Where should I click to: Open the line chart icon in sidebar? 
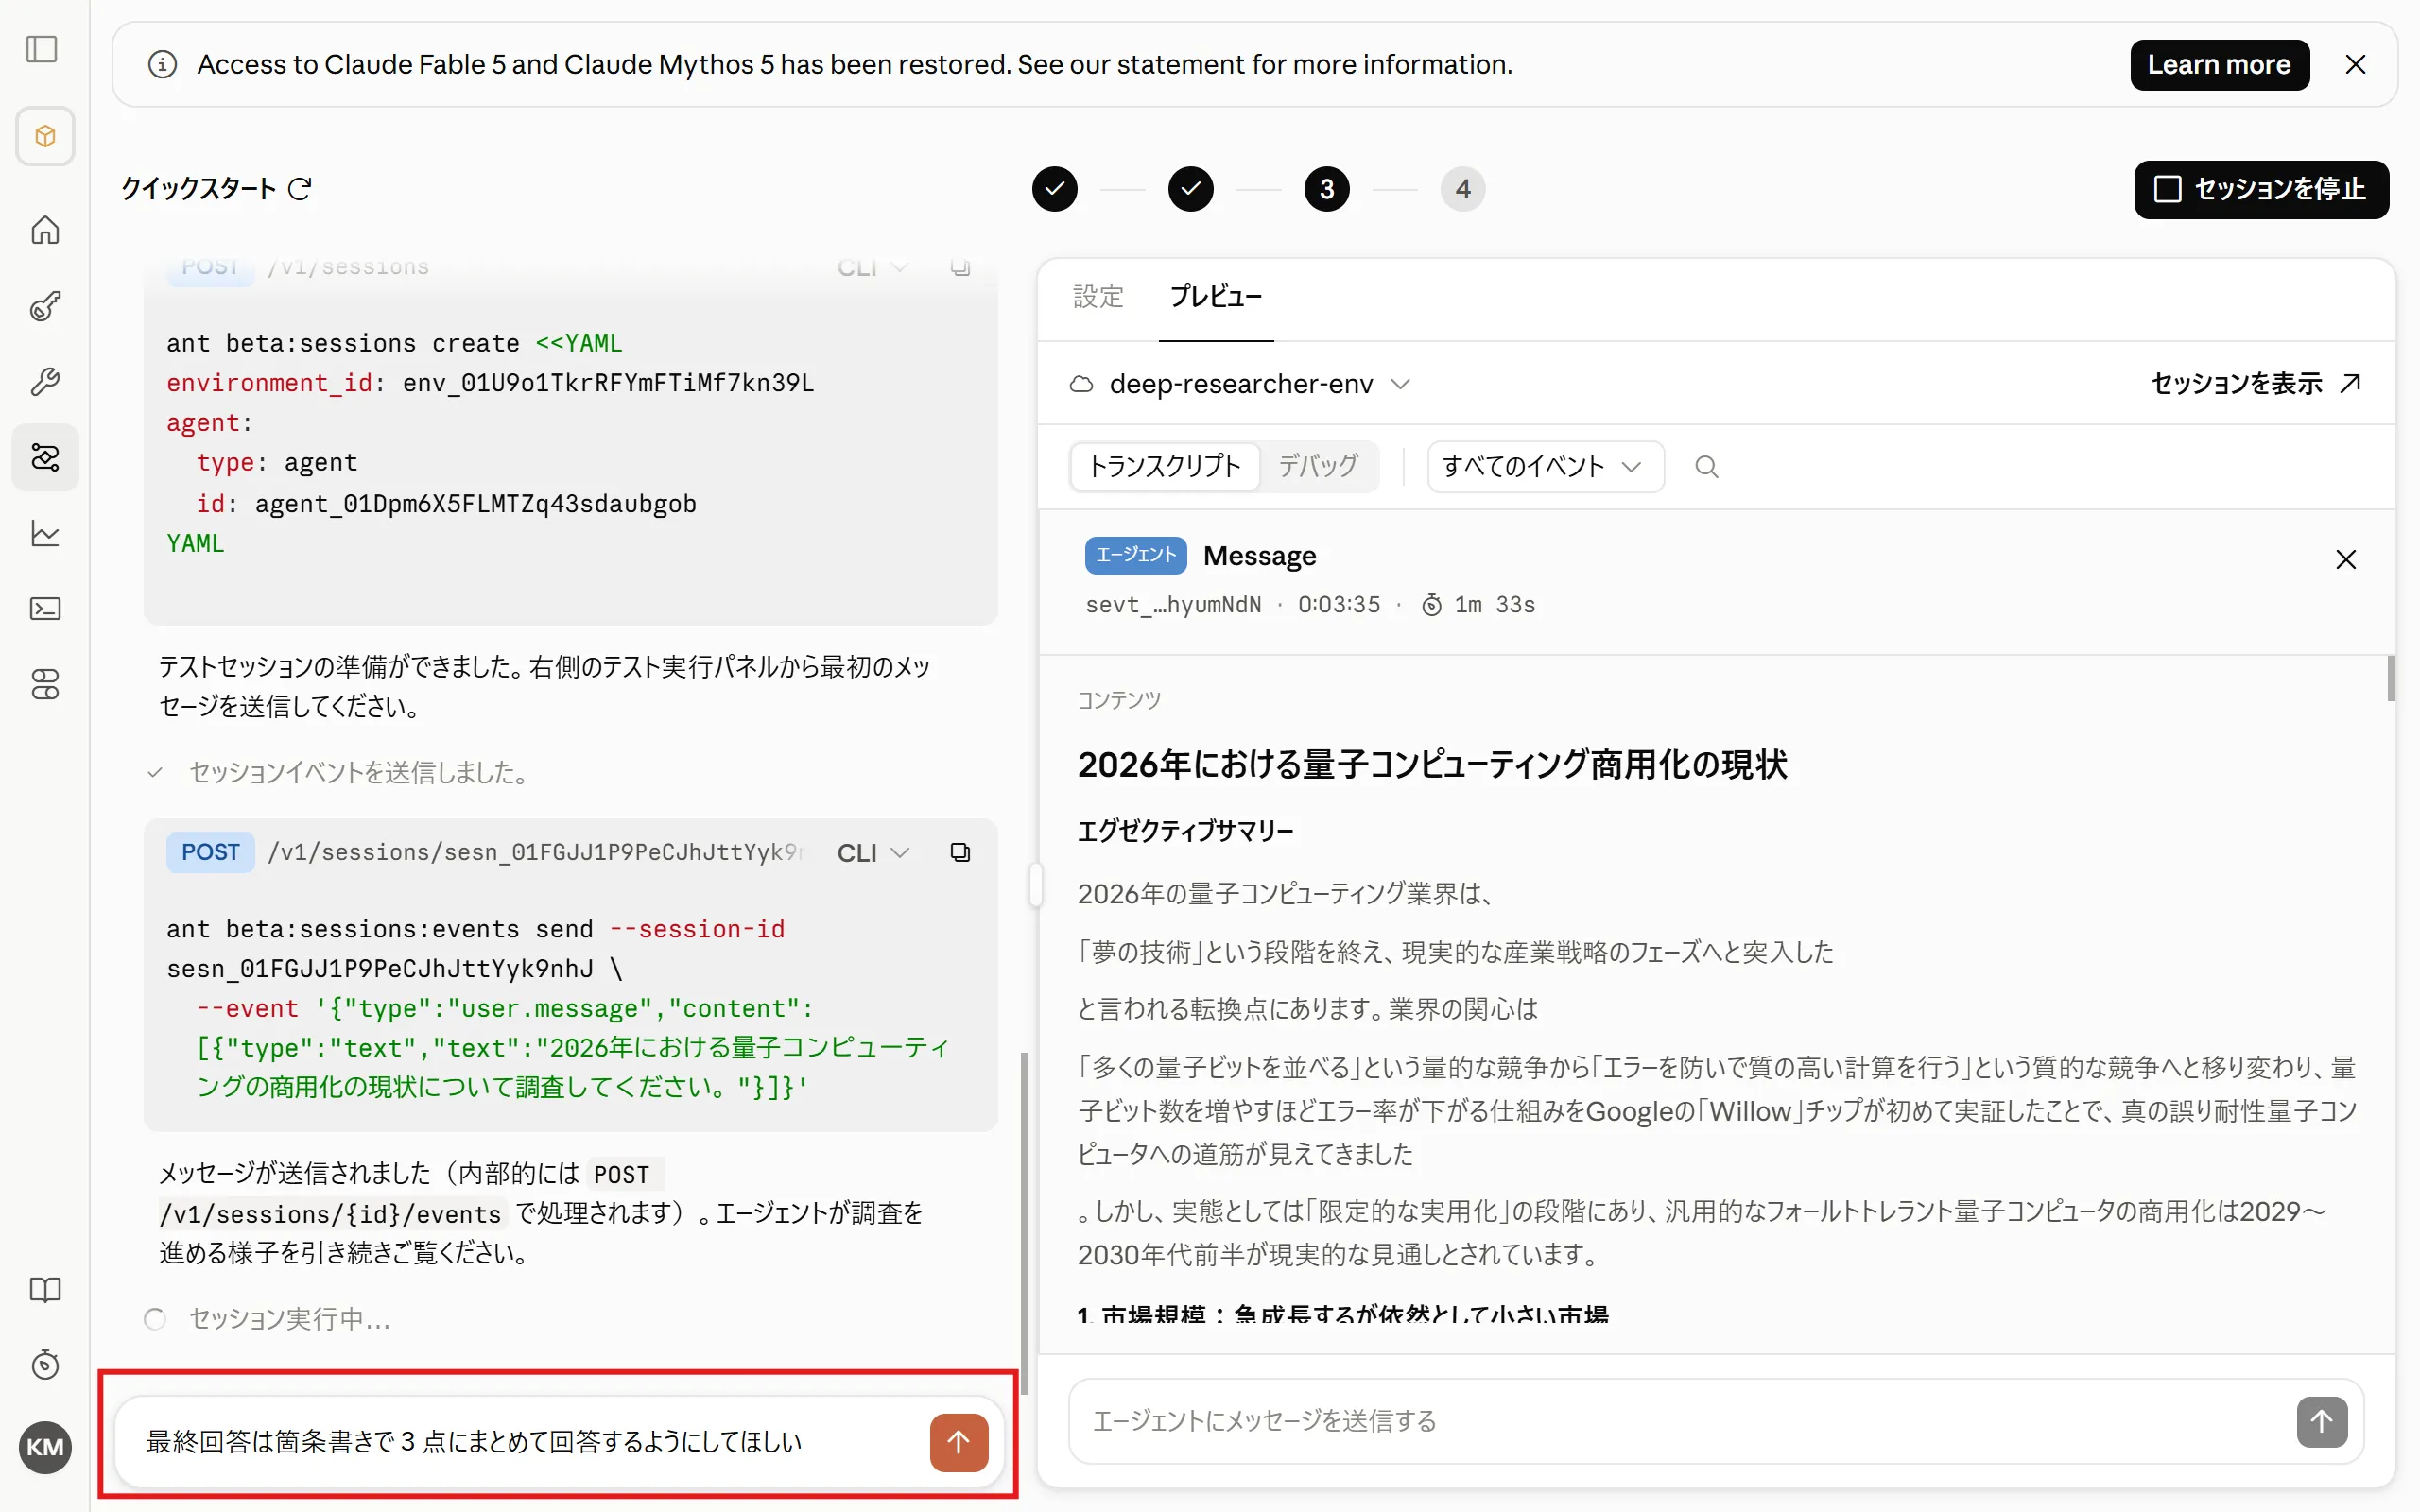point(45,533)
